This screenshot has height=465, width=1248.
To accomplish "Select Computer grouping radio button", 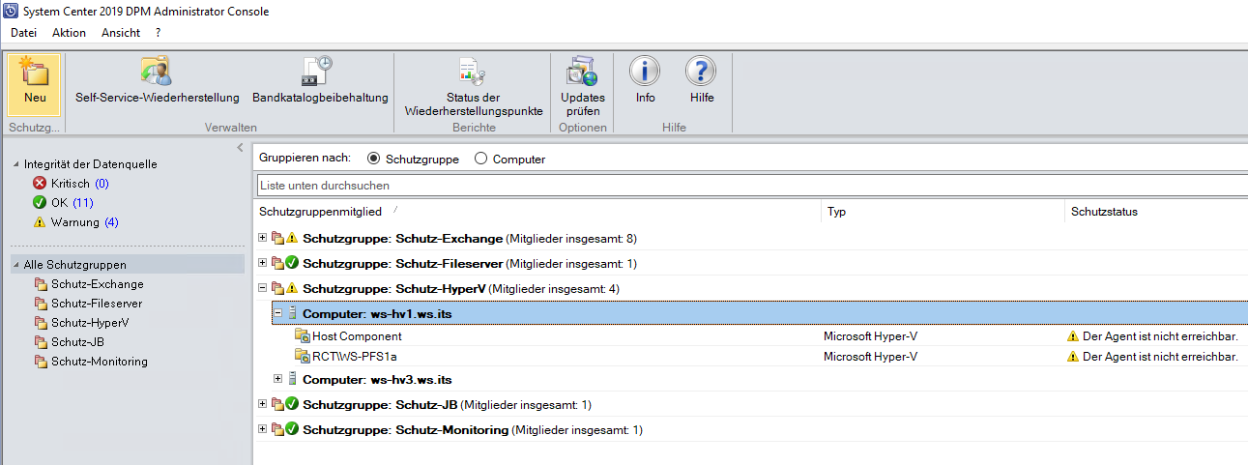I will coord(480,159).
